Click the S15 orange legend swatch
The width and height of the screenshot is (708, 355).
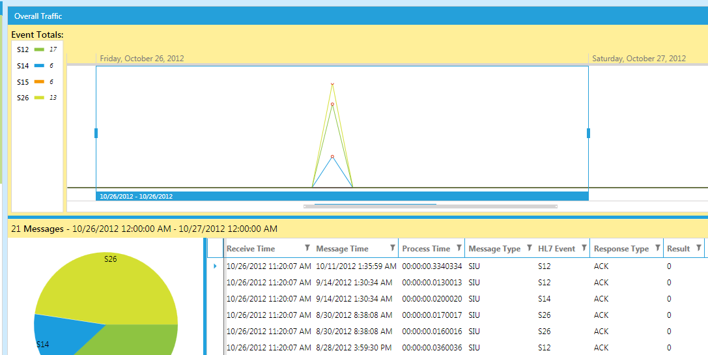pos(39,82)
